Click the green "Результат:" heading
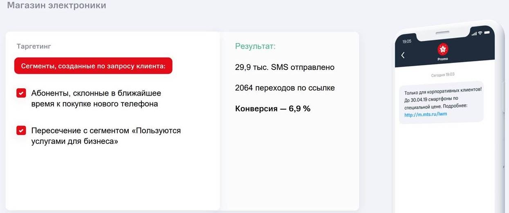This screenshot has height=213, width=509. tap(255, 46)
